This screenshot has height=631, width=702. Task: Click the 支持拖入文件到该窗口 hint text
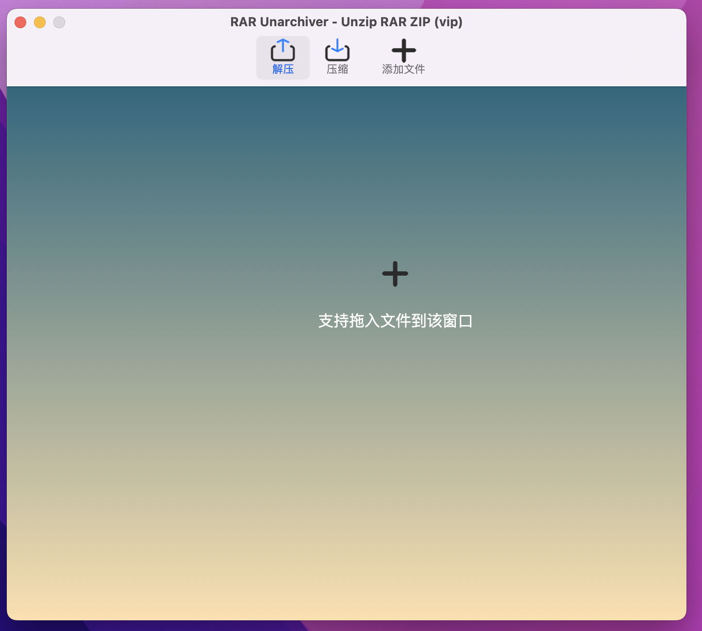395,321
